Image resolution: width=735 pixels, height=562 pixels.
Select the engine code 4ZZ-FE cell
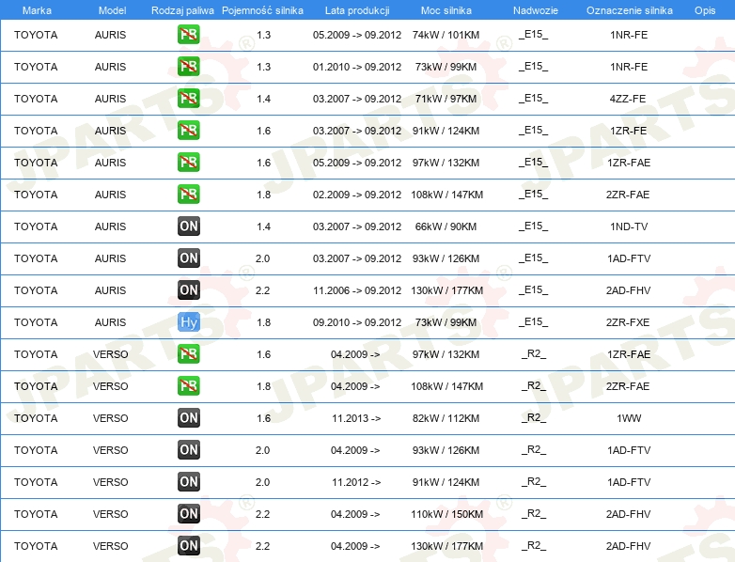pos(628,99)
